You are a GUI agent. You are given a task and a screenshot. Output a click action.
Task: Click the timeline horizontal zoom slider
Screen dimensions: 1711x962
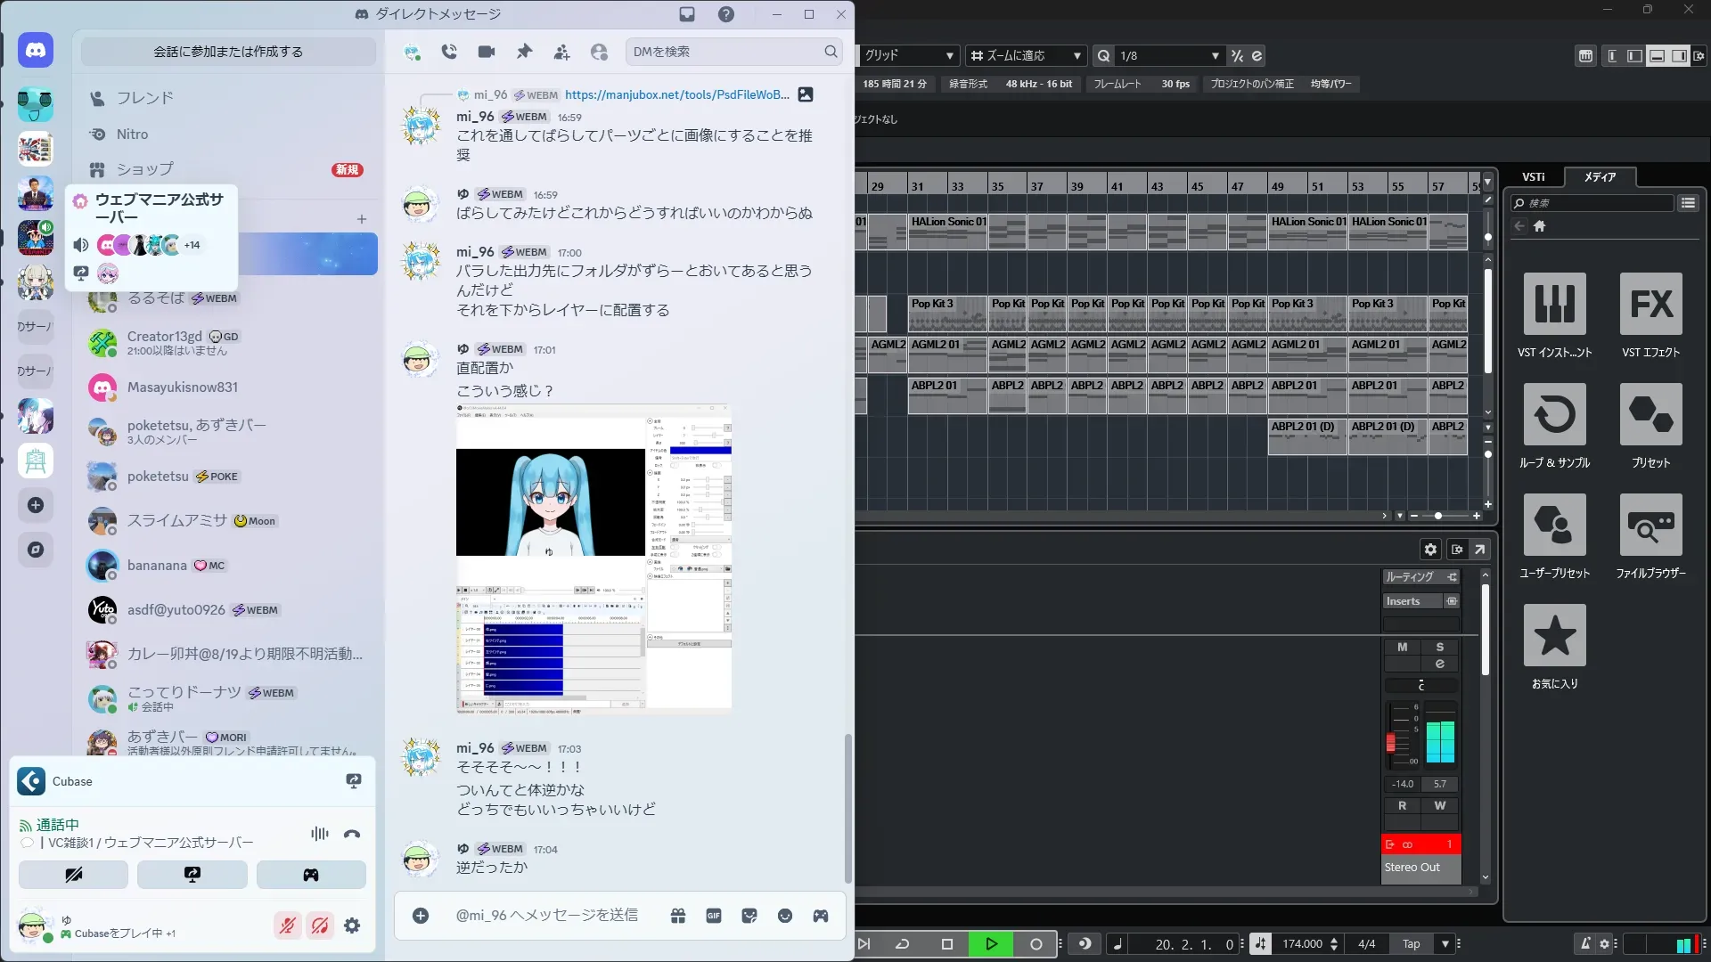tap(1437, 516)
